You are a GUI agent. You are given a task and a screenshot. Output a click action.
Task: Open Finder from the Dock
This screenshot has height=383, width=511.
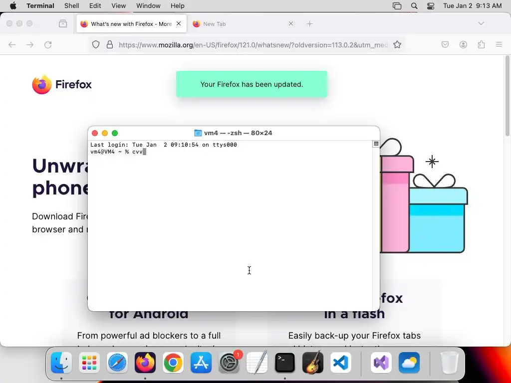61,363
